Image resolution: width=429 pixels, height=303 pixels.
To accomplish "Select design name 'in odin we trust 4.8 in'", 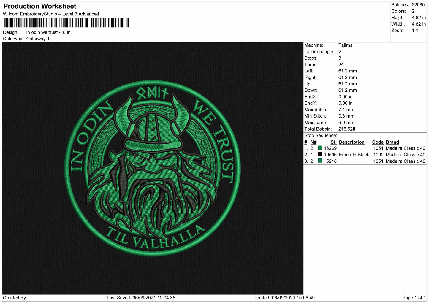I will click(x=48, y=32).
